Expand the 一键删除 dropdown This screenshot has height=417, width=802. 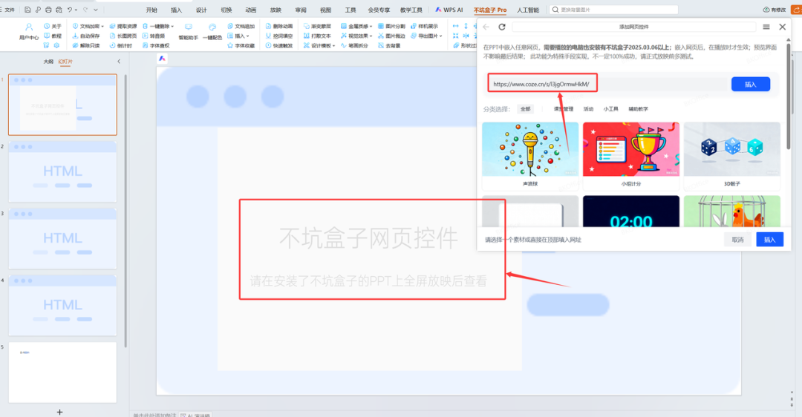click(172, 26)
